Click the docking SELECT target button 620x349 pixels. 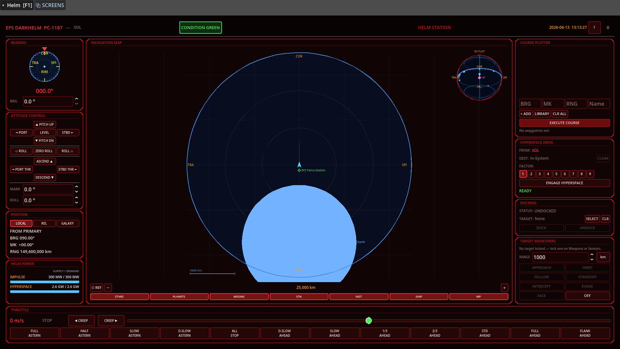coord(592,219)
